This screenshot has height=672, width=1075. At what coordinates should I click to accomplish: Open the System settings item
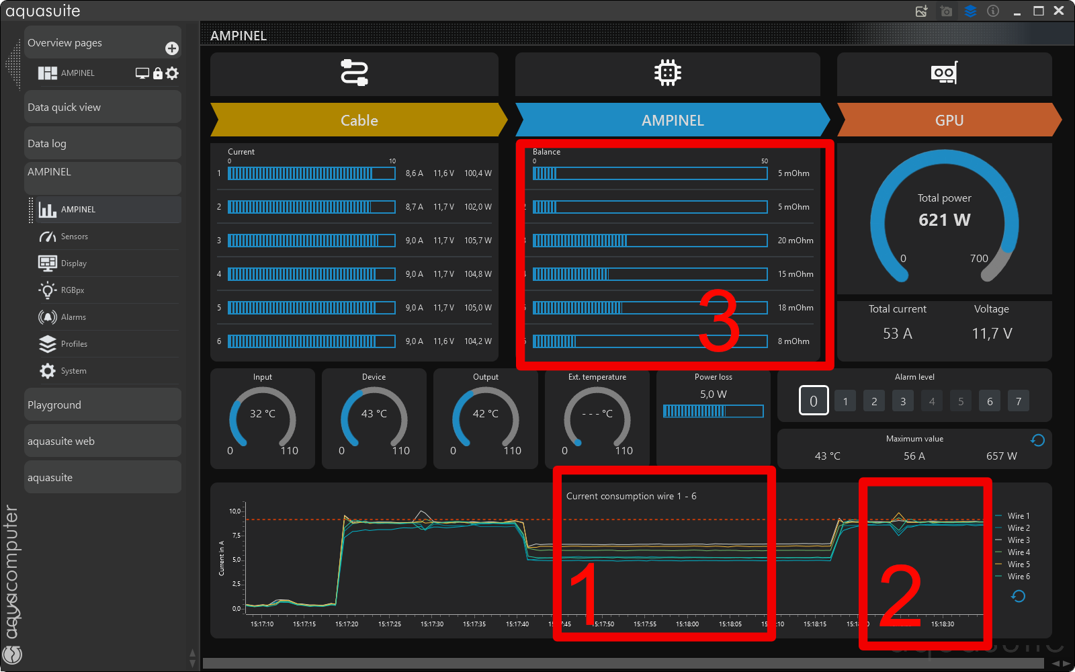(x=73, y=371)
